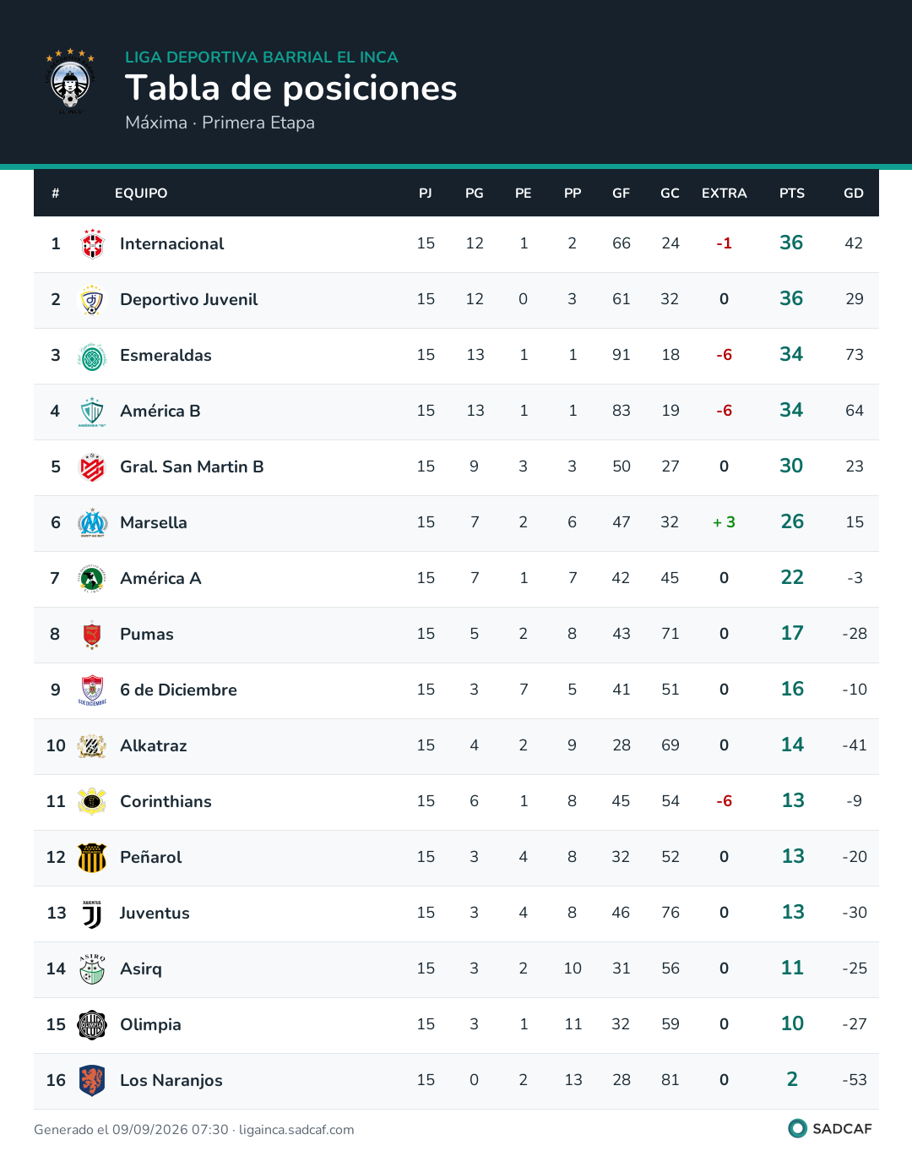Select the Los Naranjos lion crest
The width and height of the screenshot is (912, 1173).
coord(92,1081)
